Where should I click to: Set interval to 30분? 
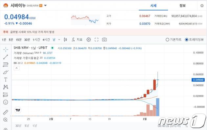click(27, 40)
